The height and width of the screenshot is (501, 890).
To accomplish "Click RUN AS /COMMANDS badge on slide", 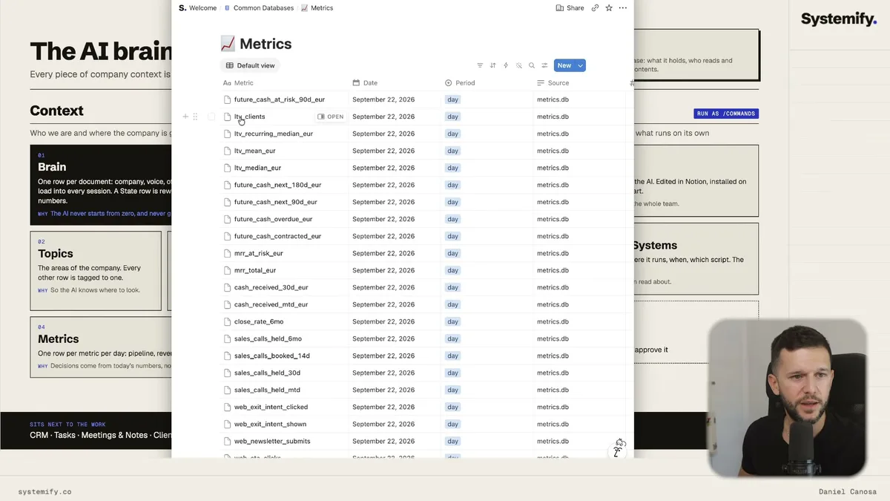I will pyautogui.click(x=726, y=114).
